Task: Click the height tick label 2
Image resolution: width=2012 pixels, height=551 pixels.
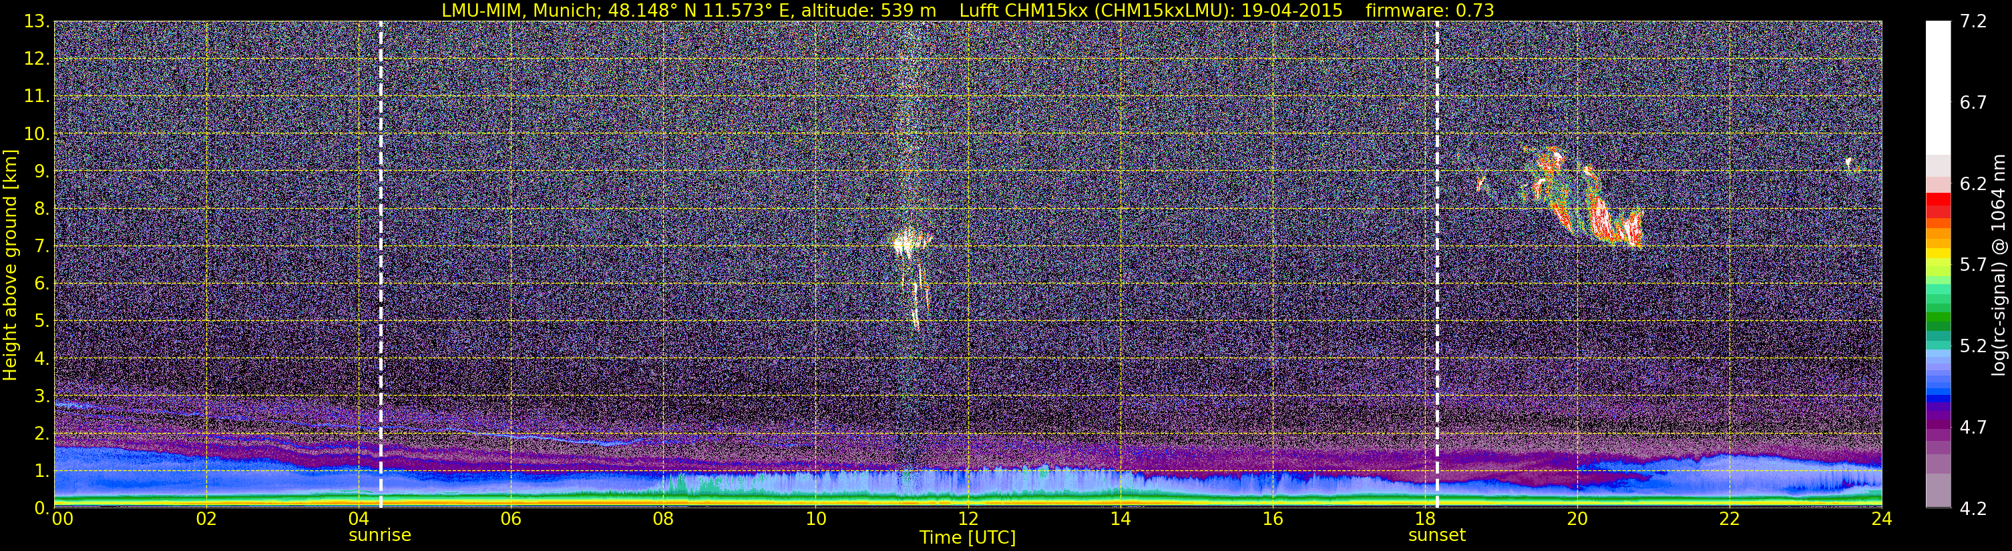Action: tap(41, 434)
